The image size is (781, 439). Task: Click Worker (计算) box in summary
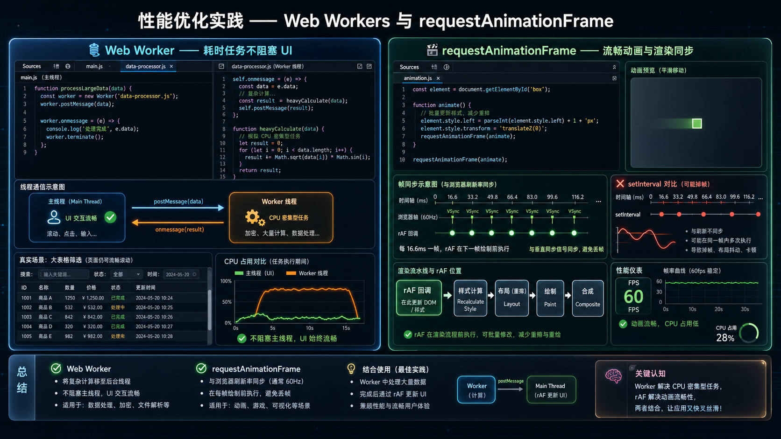click(x=476, y=390)
